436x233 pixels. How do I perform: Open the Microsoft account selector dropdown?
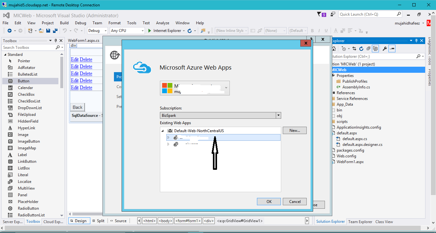point(226,88)
